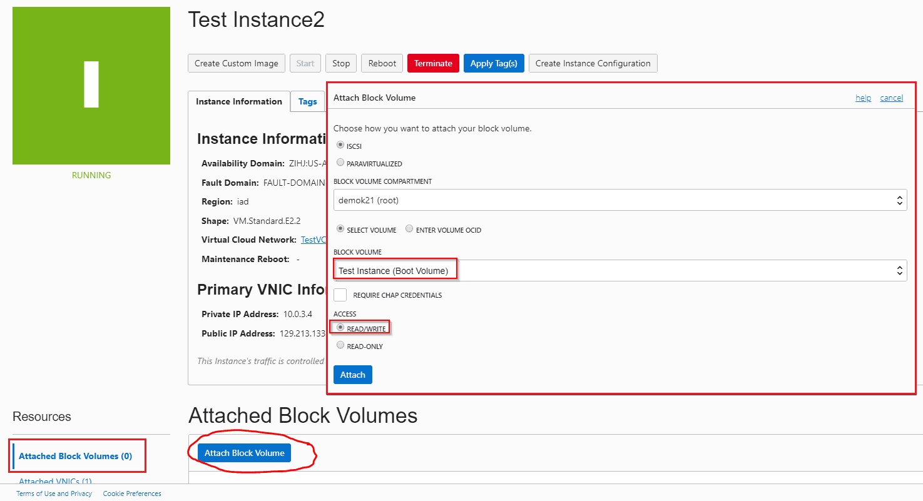Select the READ-ONLY access option
This screenshot has height=501, width=923.
tap(340, 345)
